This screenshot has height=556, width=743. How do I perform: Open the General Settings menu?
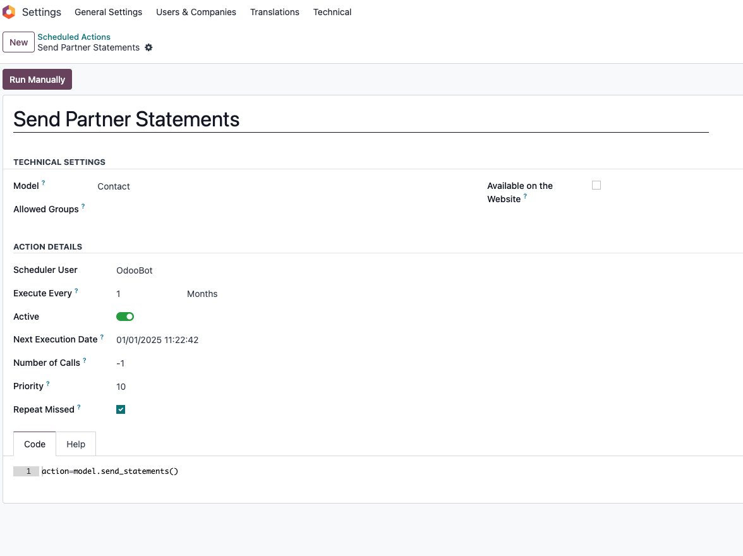click(x=109, y=12)
